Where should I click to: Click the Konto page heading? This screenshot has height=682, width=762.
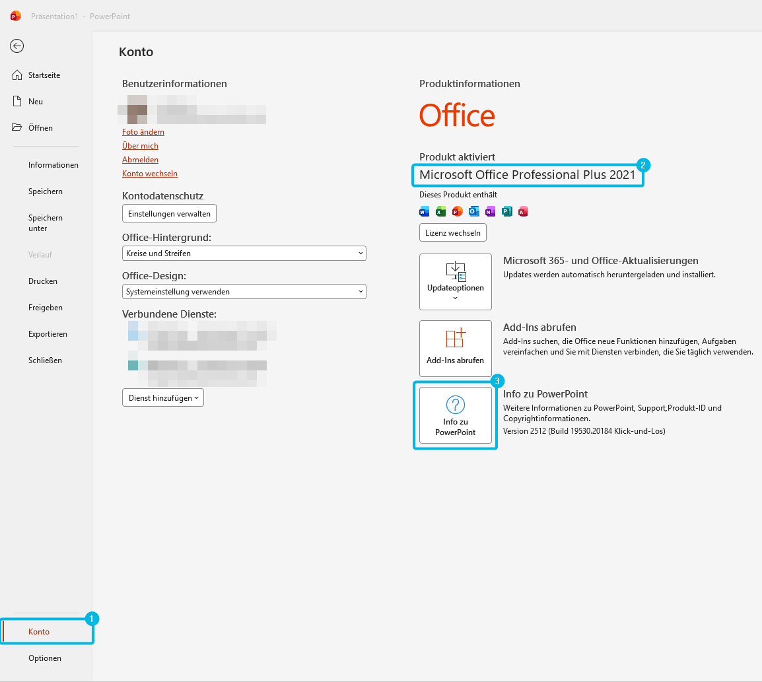(136, 52)
